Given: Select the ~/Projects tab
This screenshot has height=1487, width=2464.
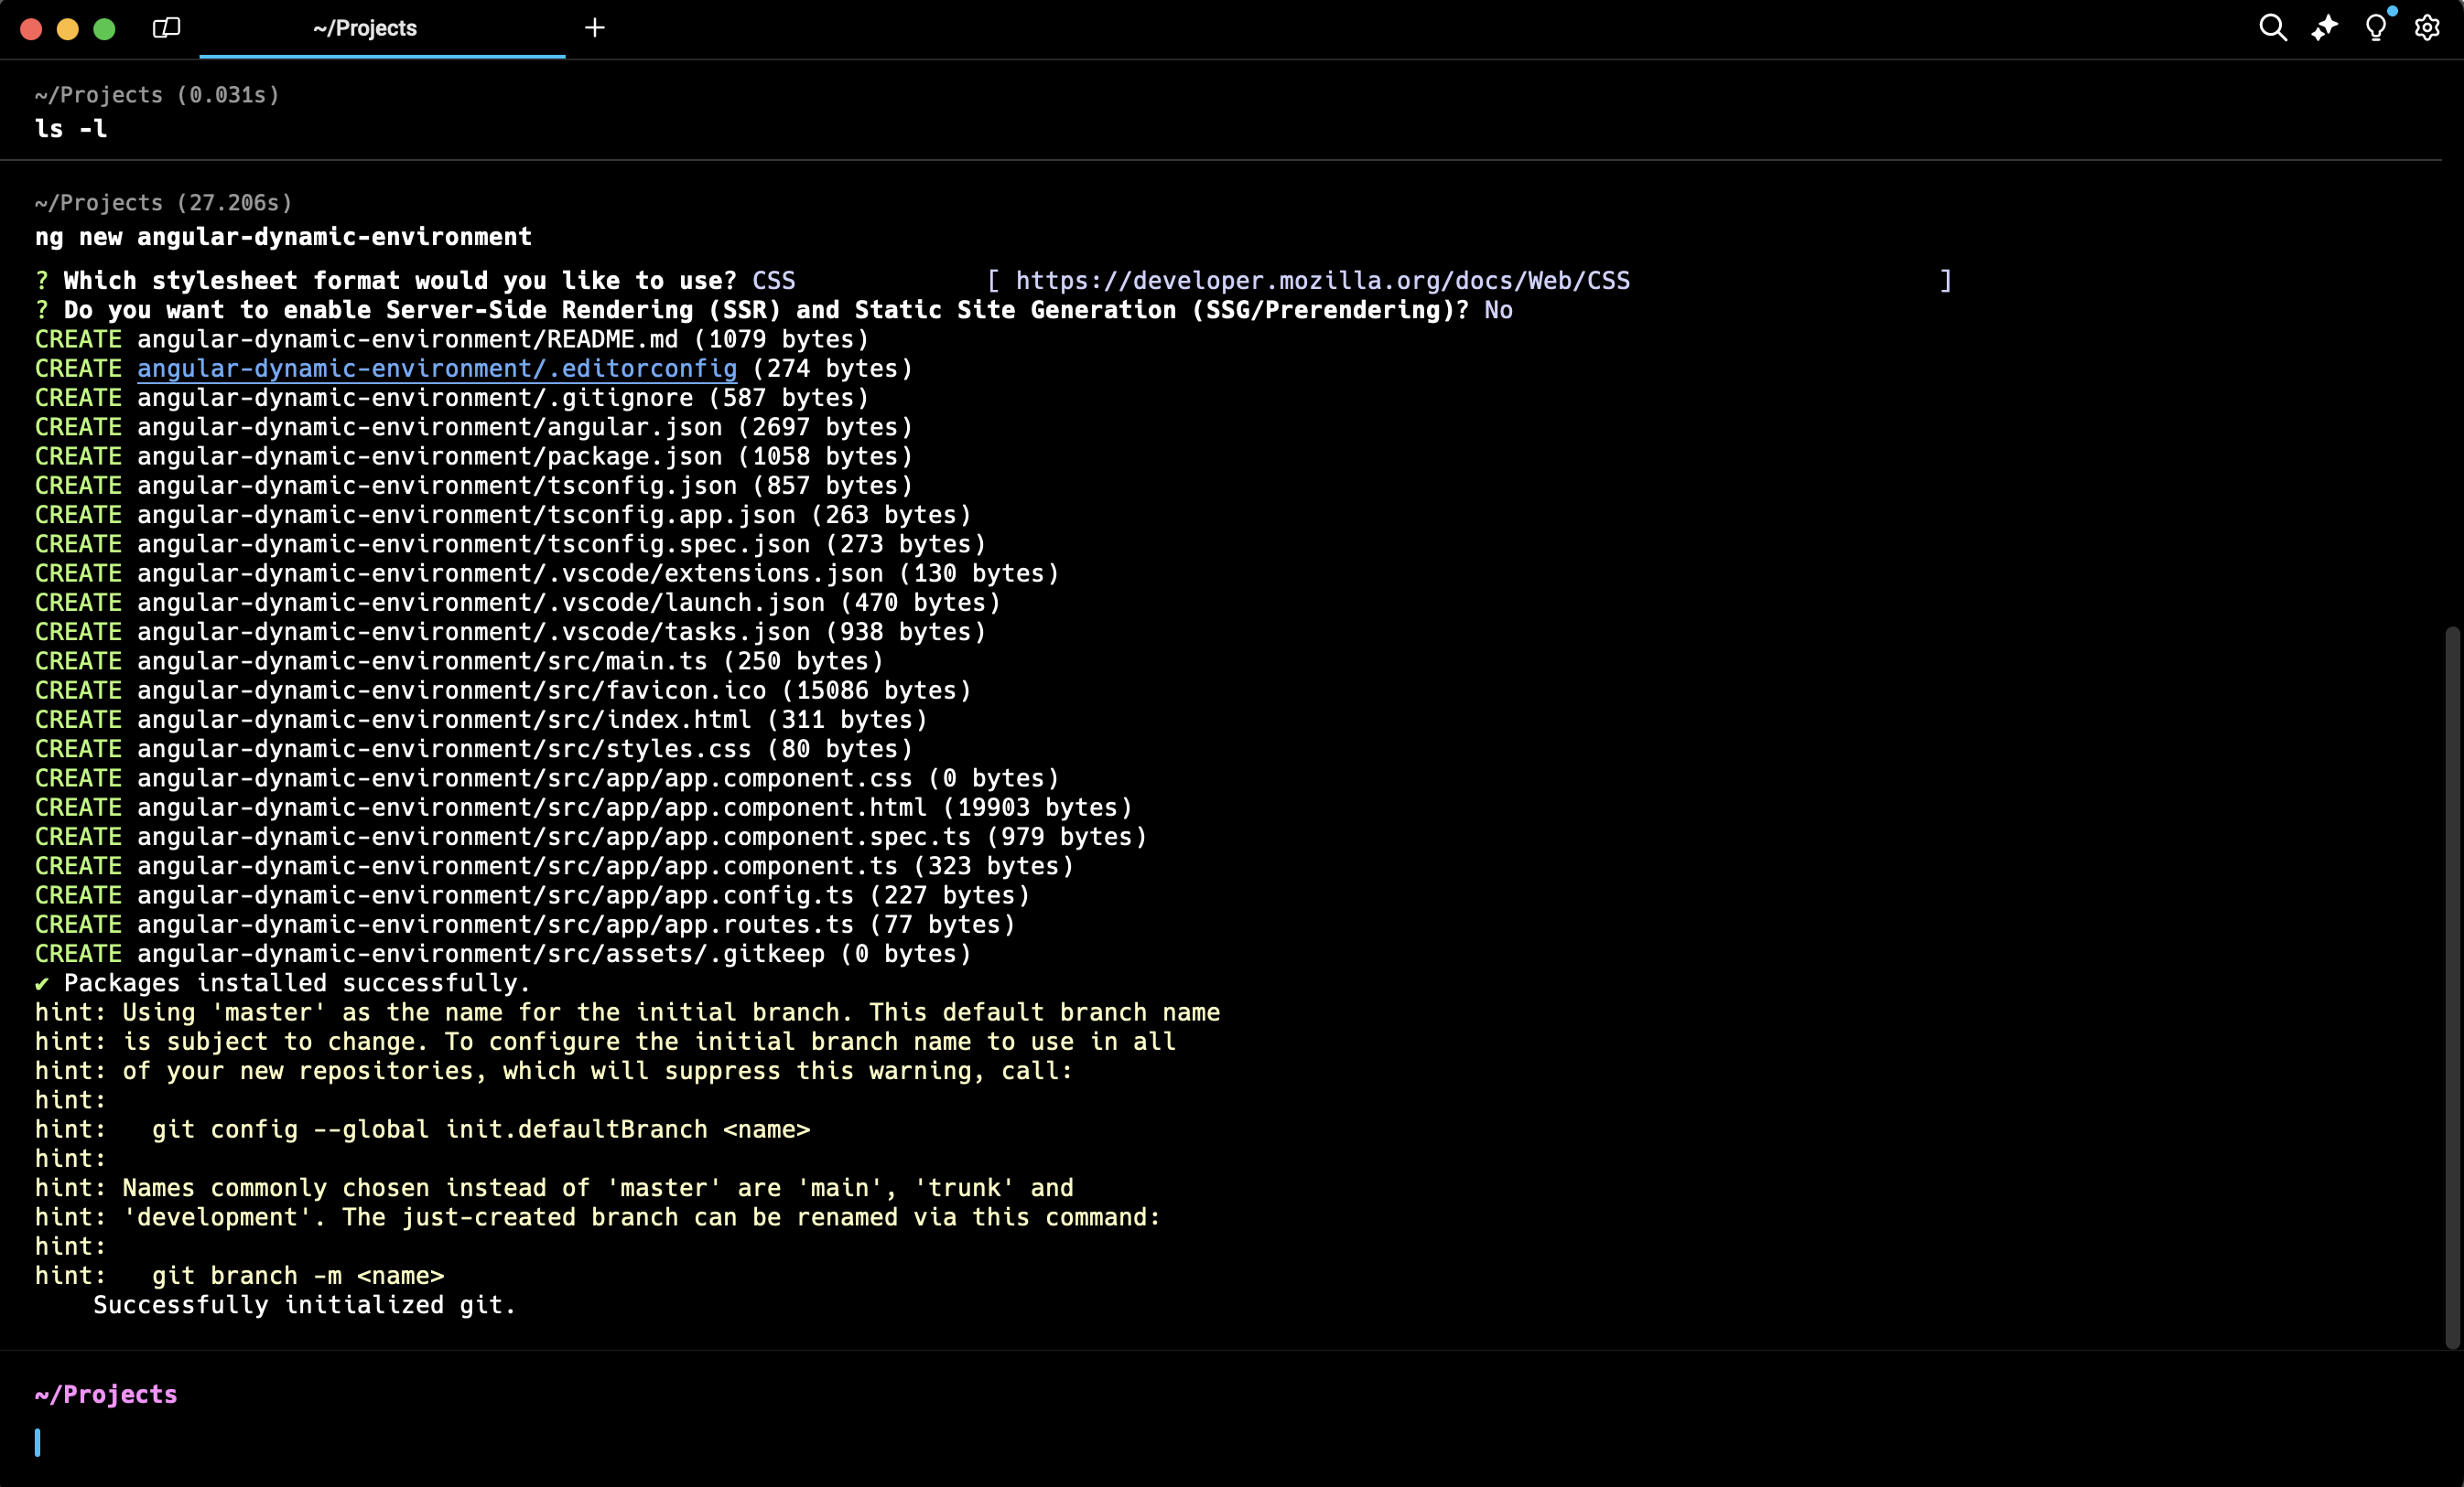Looking at the screenshot, I should tap(382, 29).
